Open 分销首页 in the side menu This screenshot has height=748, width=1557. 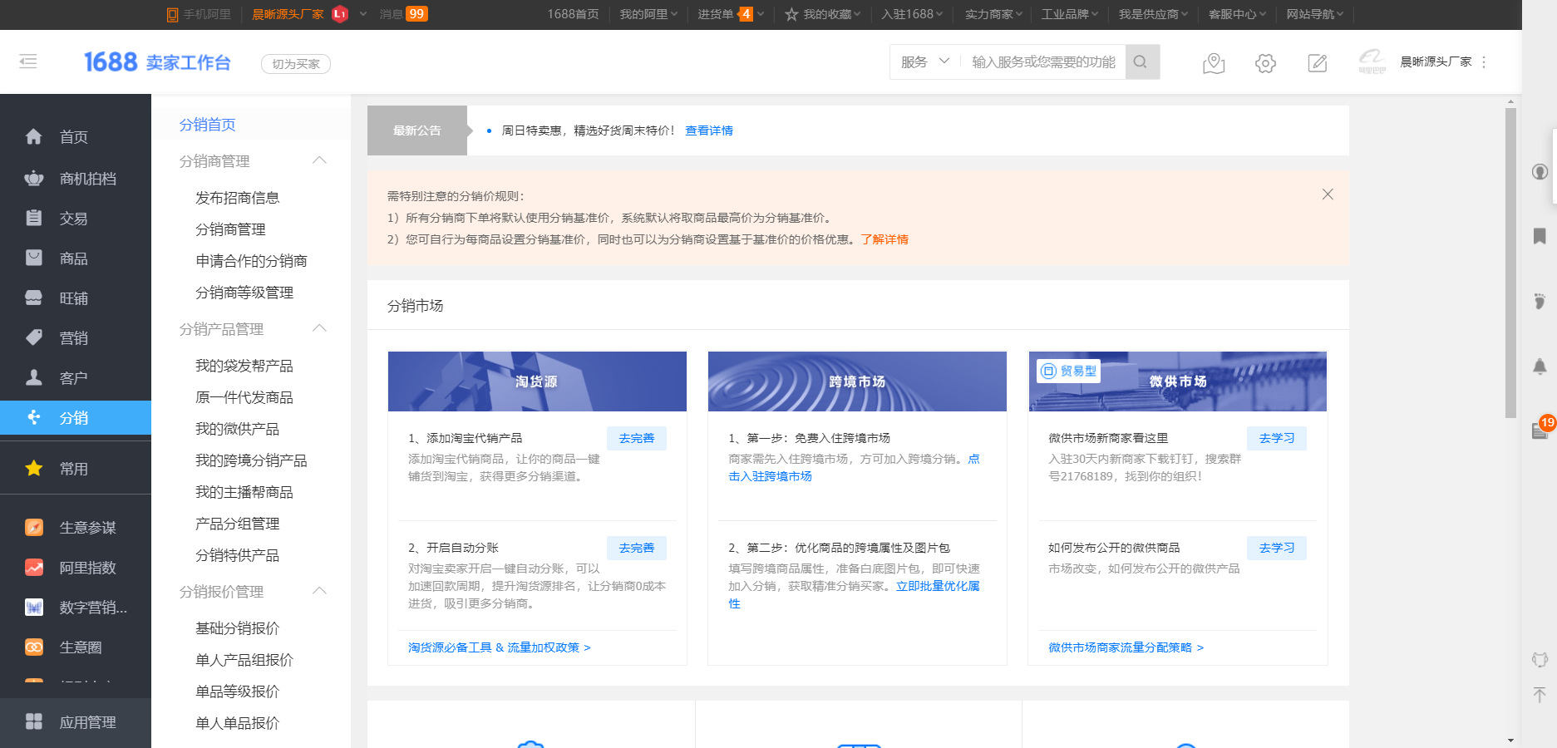[208, 125]
